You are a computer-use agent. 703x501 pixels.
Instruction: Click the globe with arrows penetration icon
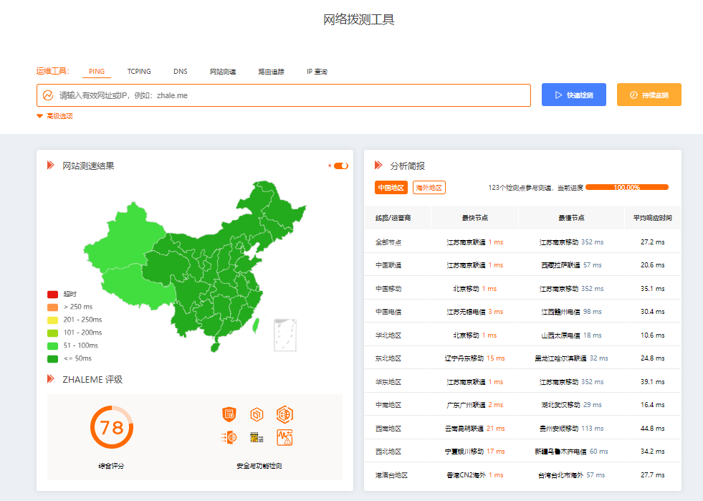[229, 437]
